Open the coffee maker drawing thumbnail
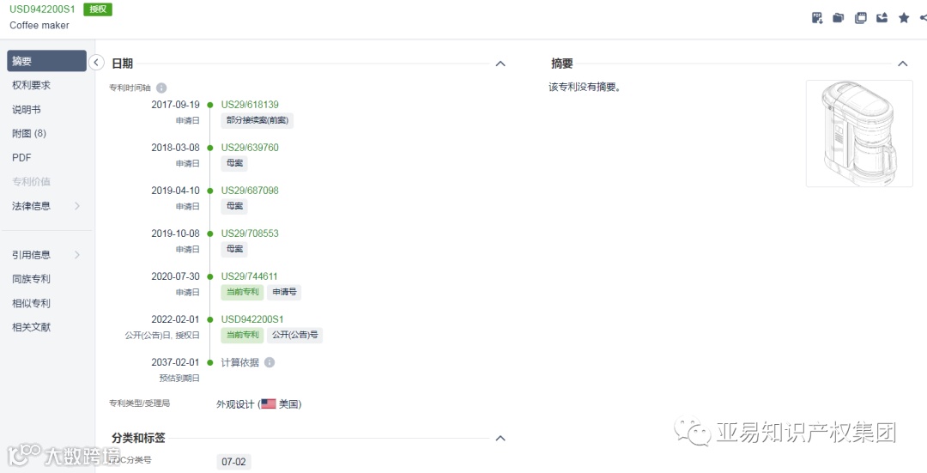 tap(859, 134)
